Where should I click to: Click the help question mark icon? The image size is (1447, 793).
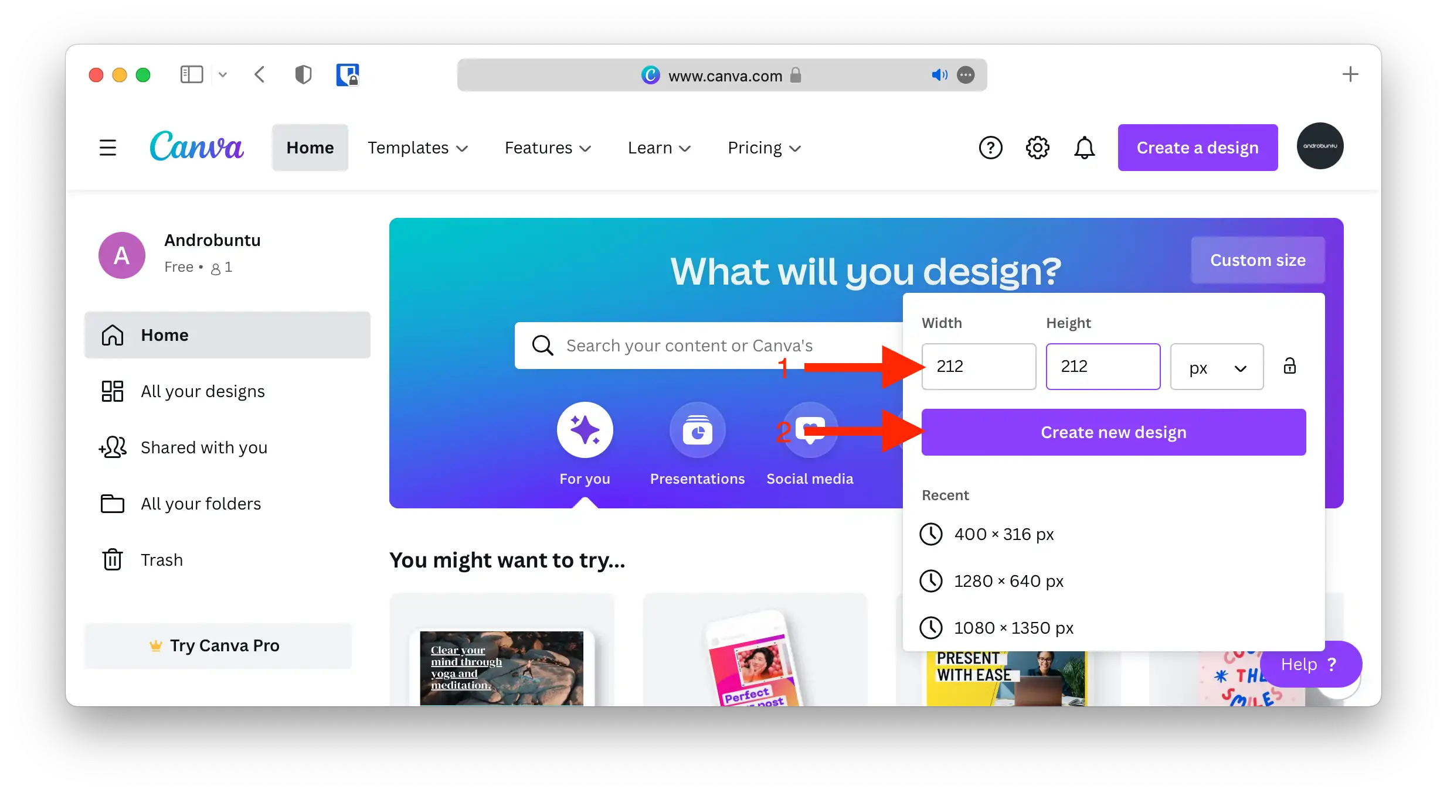pyautogui.click(x=990, y=148)
